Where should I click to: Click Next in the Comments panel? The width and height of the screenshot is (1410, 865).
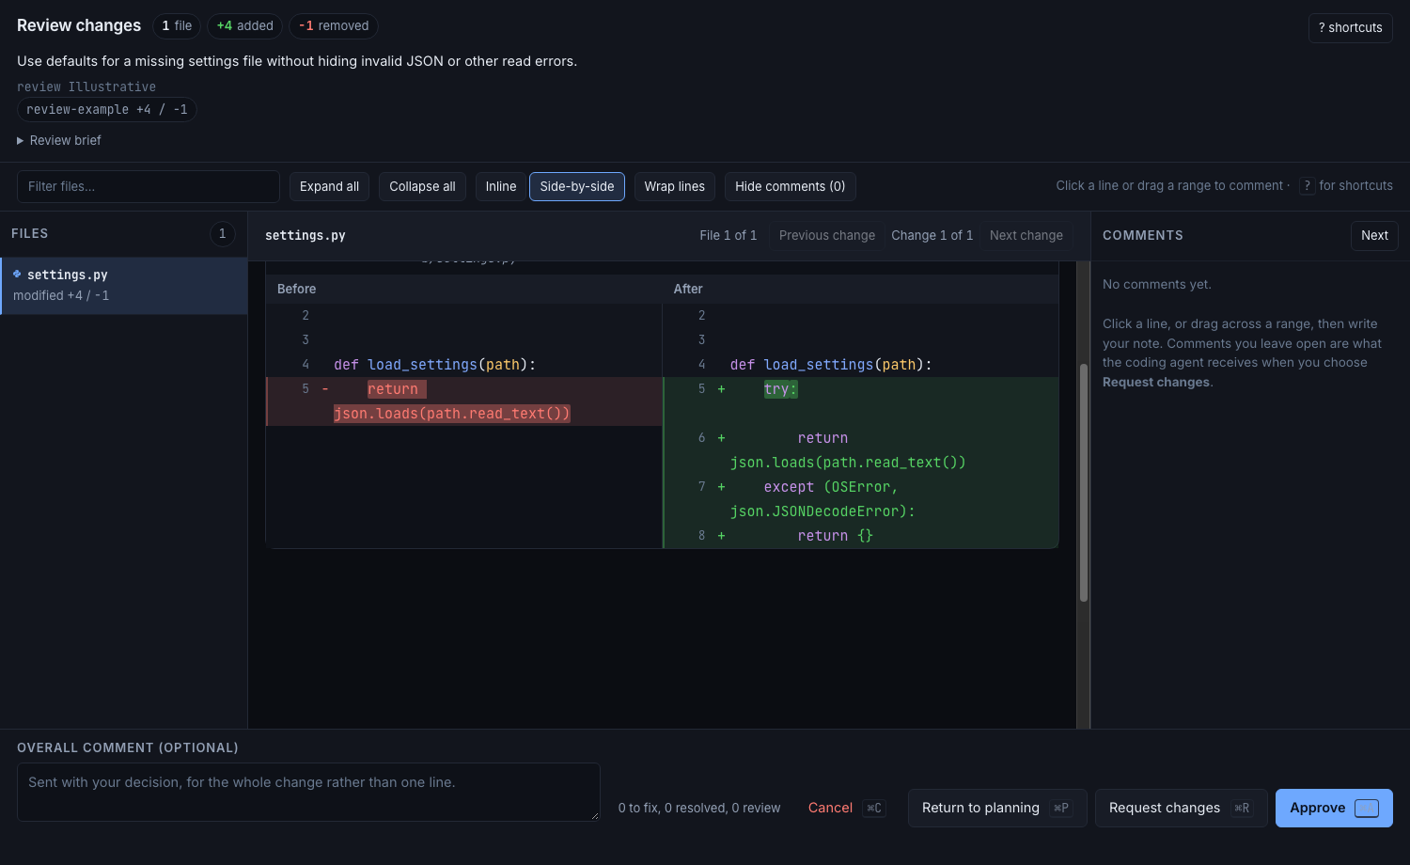[x=1374, y=235]
